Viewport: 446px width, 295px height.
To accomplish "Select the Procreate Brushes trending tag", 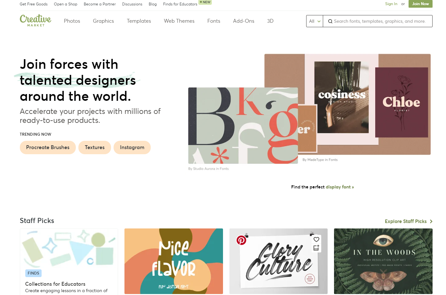I will 48,147.
